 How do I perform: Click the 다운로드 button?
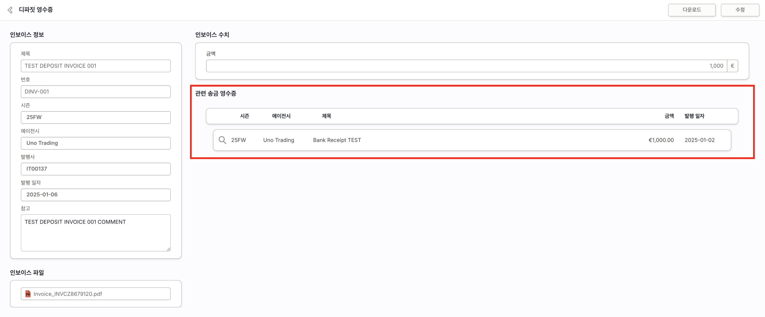[x=691, y=10]
